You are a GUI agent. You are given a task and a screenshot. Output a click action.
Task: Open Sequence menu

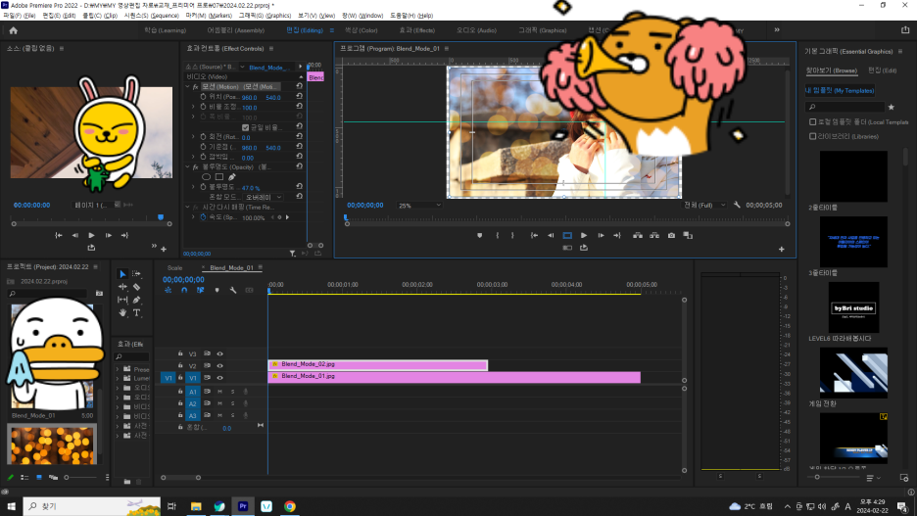point(152,16)
